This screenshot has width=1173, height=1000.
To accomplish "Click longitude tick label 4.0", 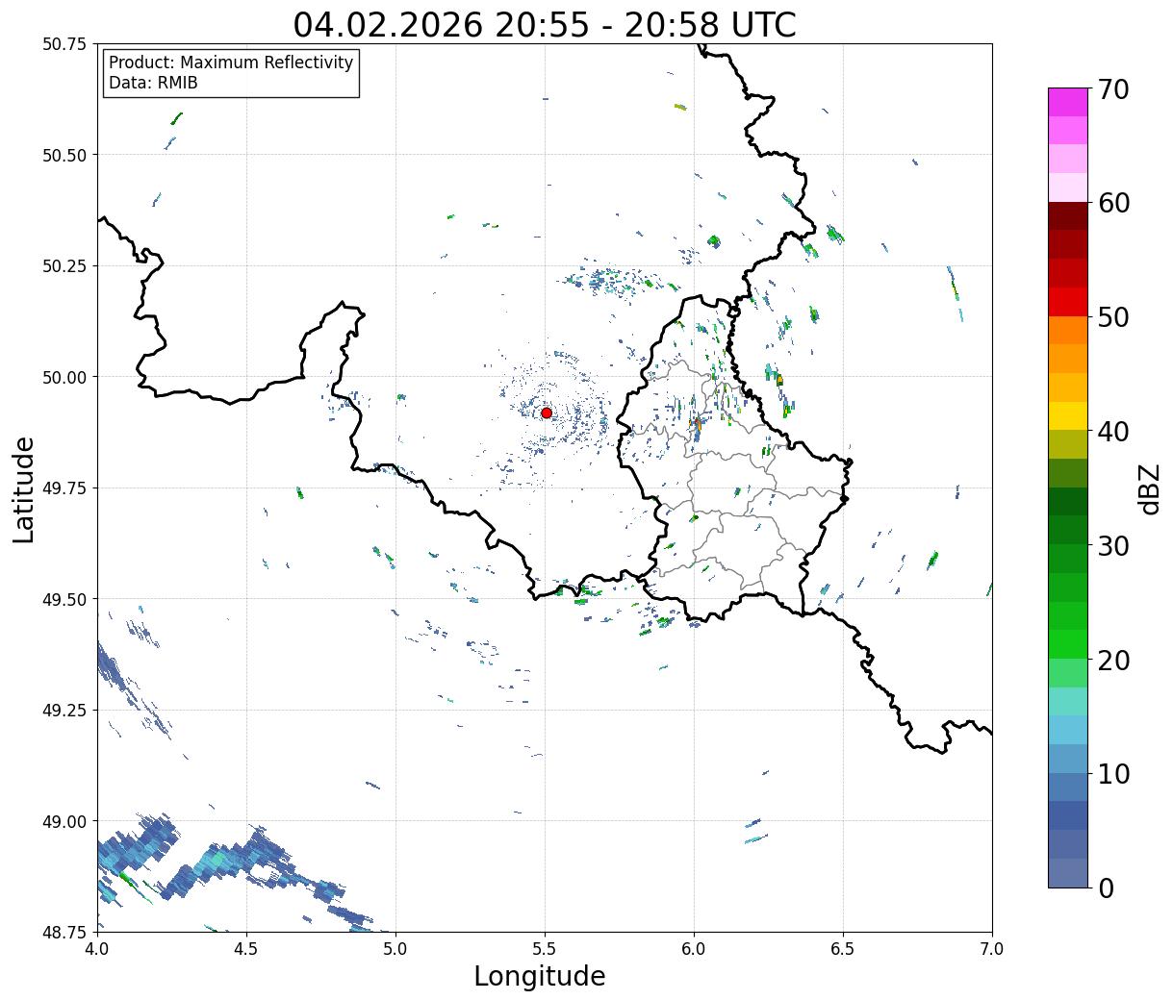I will click(x=97, y=948).
